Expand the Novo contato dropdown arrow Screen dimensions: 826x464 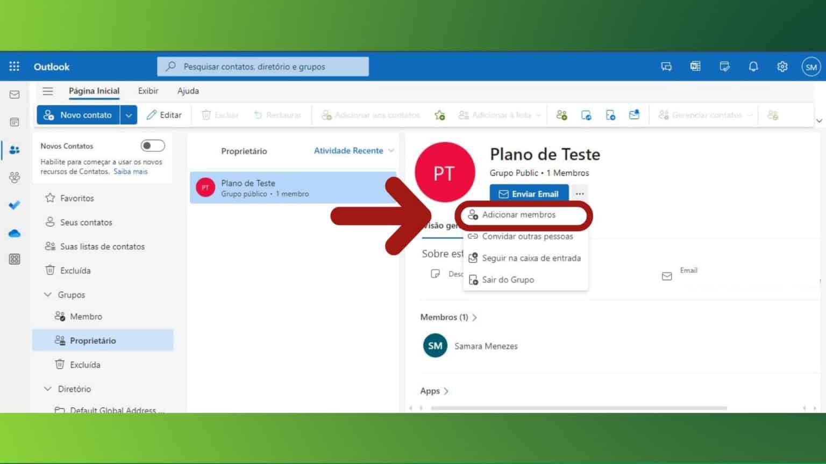129,114
